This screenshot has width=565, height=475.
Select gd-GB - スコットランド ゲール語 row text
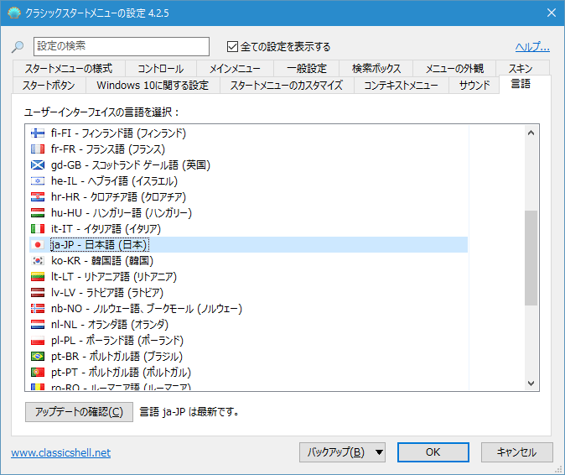pyautogui.click(x=131, y=165)
